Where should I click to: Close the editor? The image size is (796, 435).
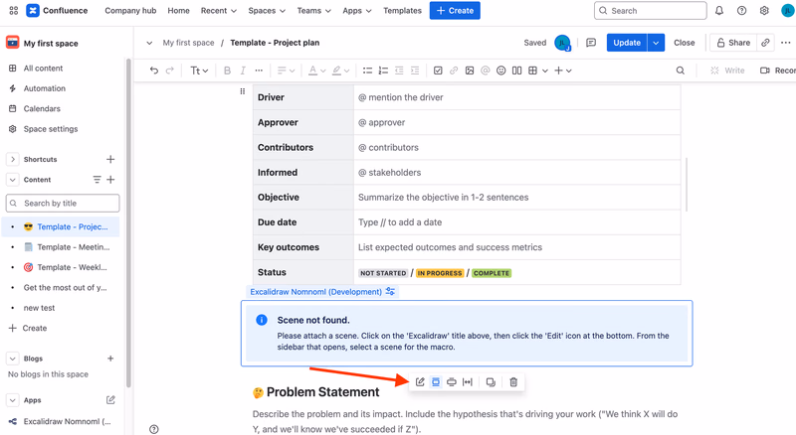(684, 43)
